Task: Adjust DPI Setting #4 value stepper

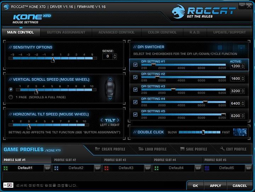Action: 243,103
